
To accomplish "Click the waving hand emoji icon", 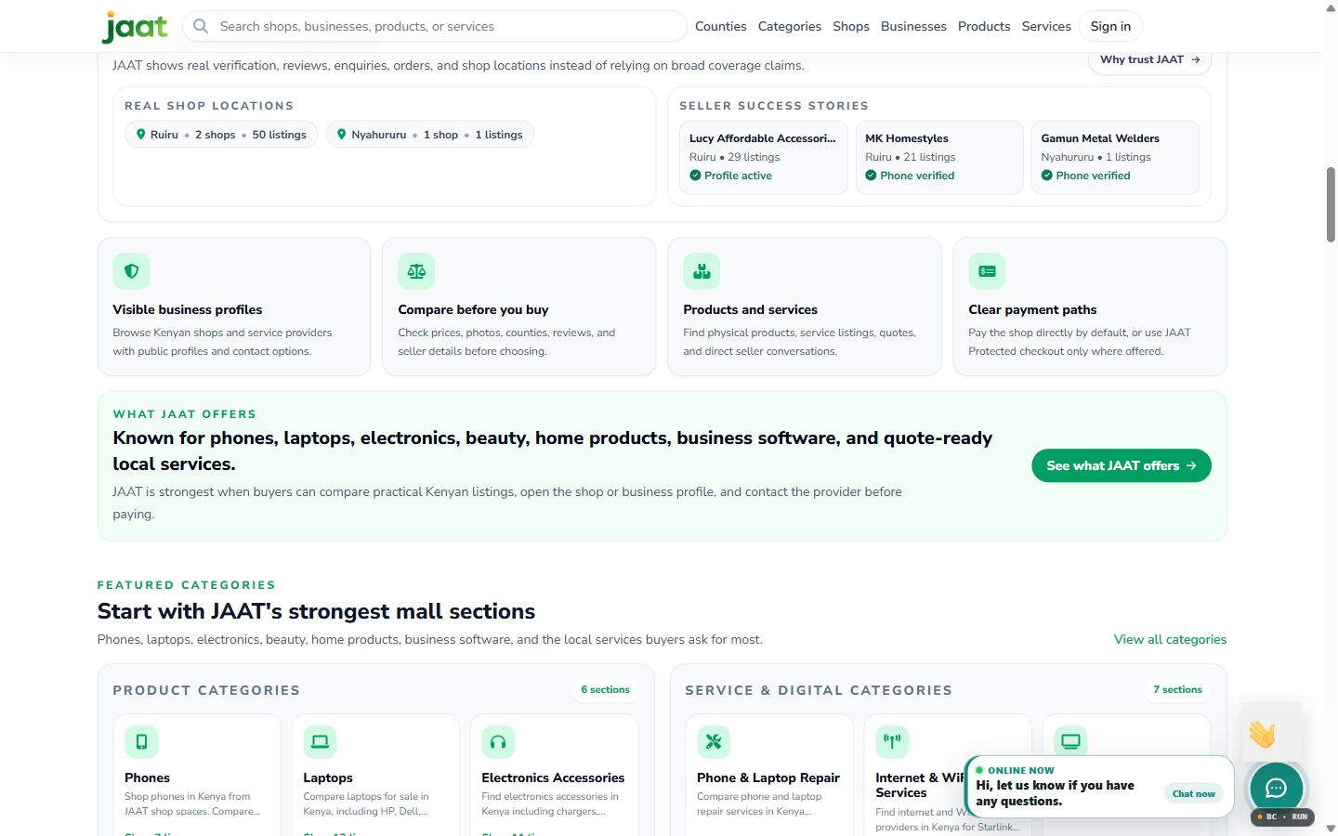I will point(1262,734).
